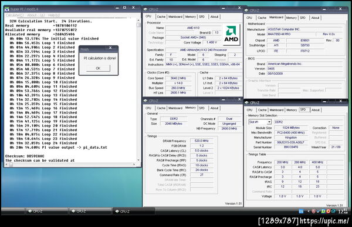
Task: Minimize the Super PI window
Action: (117, 8)
